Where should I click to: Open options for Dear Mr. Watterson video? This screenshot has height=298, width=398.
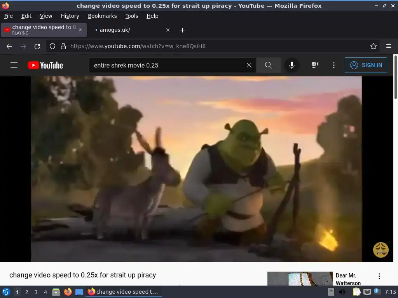click(x=379, y=276)
